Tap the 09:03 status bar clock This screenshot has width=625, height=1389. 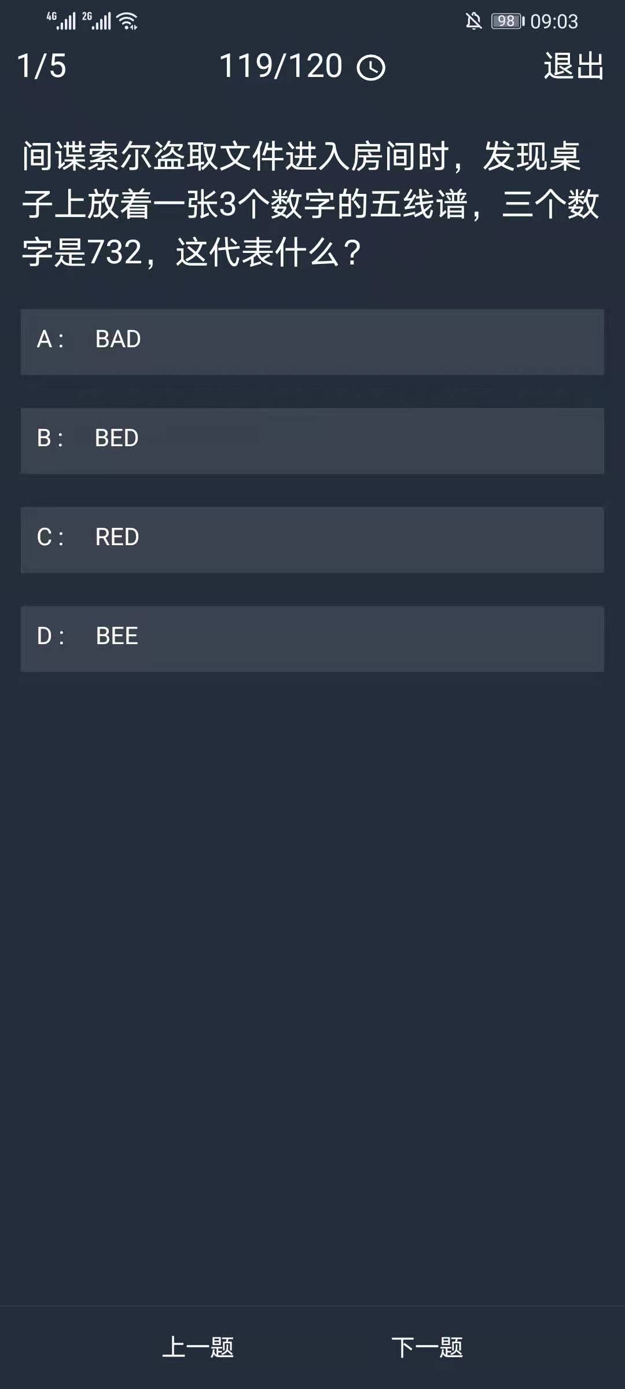tap(554, 21)
